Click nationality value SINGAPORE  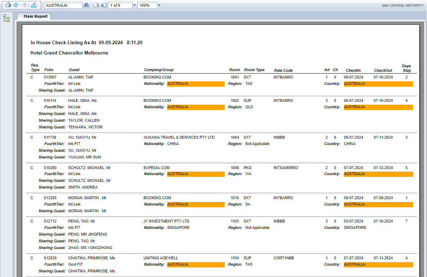(x=179, y=227)
